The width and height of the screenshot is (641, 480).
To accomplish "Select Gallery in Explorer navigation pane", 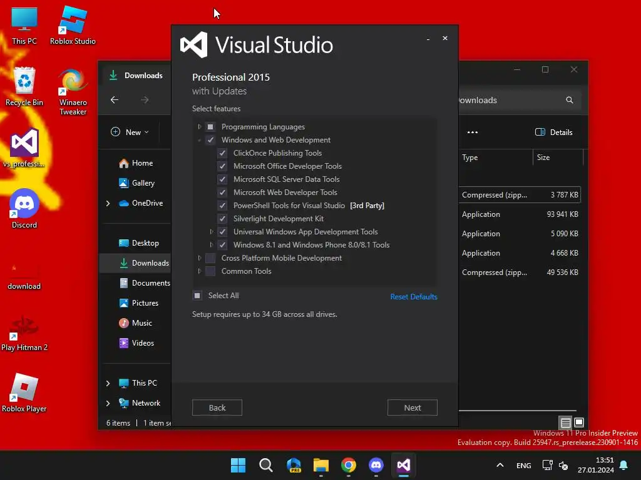I will click(x=137, y=183).
